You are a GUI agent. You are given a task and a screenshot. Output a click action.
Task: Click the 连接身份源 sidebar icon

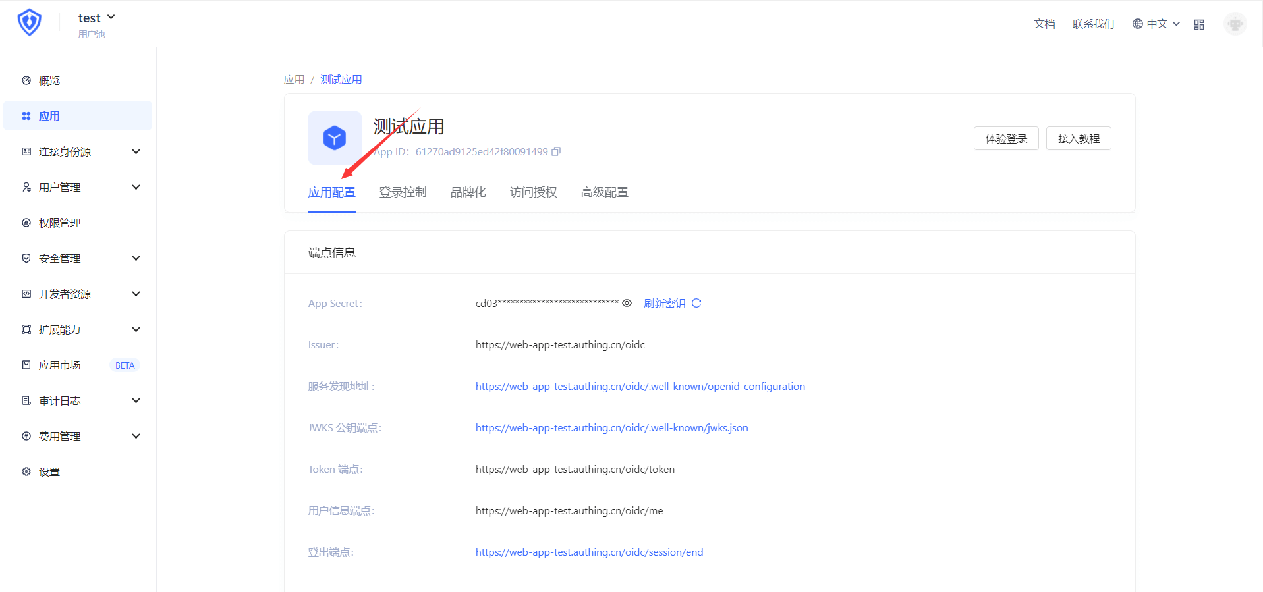(x=26, y=151)
